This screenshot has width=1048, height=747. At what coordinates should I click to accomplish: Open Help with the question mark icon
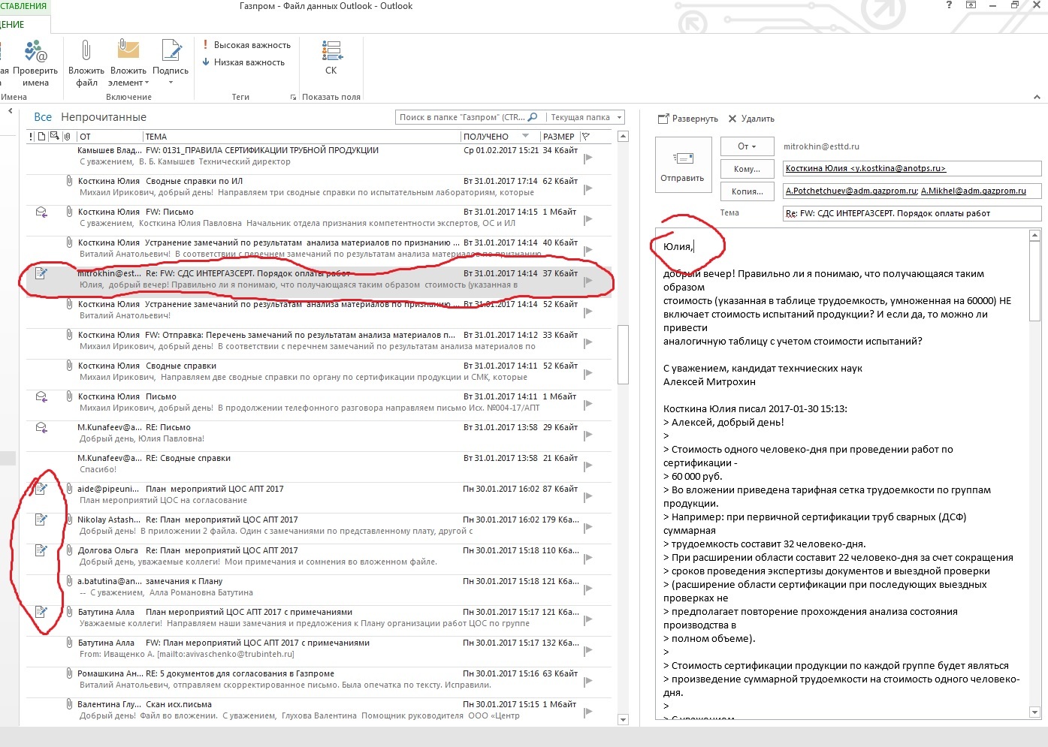(949, 5)
